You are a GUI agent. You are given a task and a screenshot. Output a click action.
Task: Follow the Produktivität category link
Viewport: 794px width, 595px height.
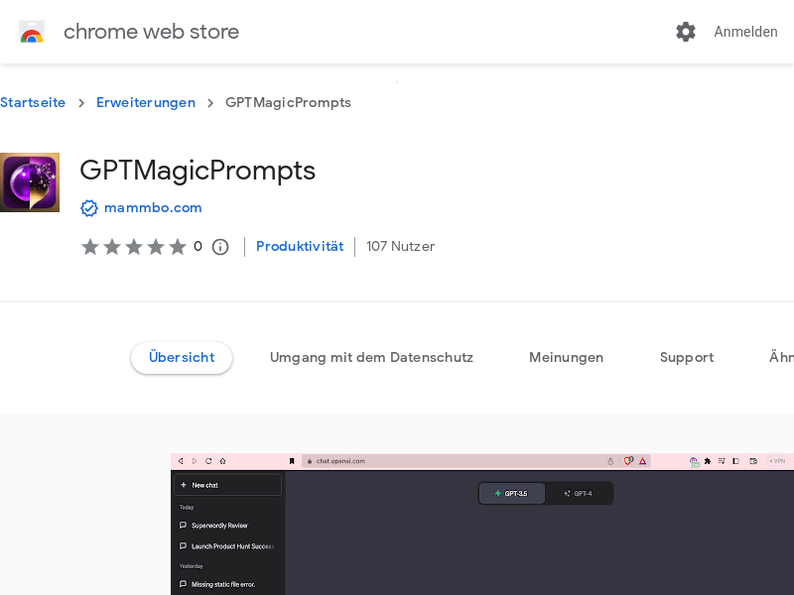(x=300, y=247)
